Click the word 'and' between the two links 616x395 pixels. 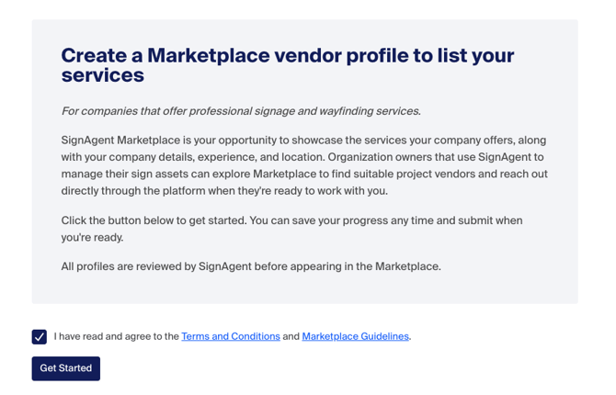click(291, 337)
